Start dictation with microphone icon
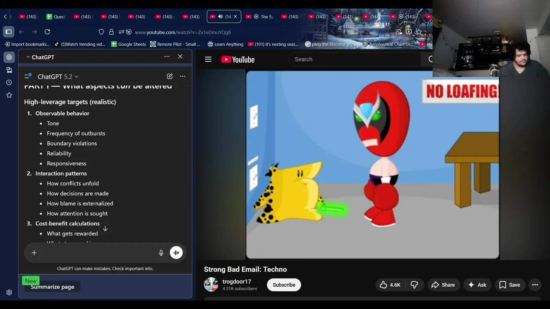This screenshot has width=550, height=309. click(161, 253)
